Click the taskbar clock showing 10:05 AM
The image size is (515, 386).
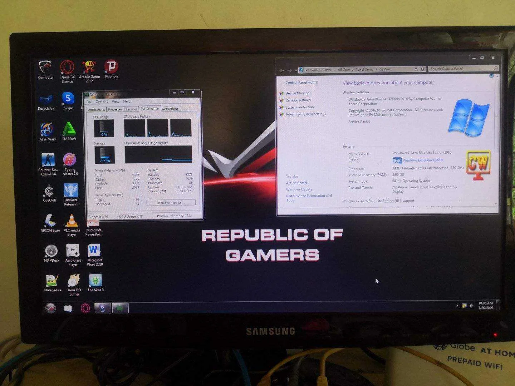point(485,305)
